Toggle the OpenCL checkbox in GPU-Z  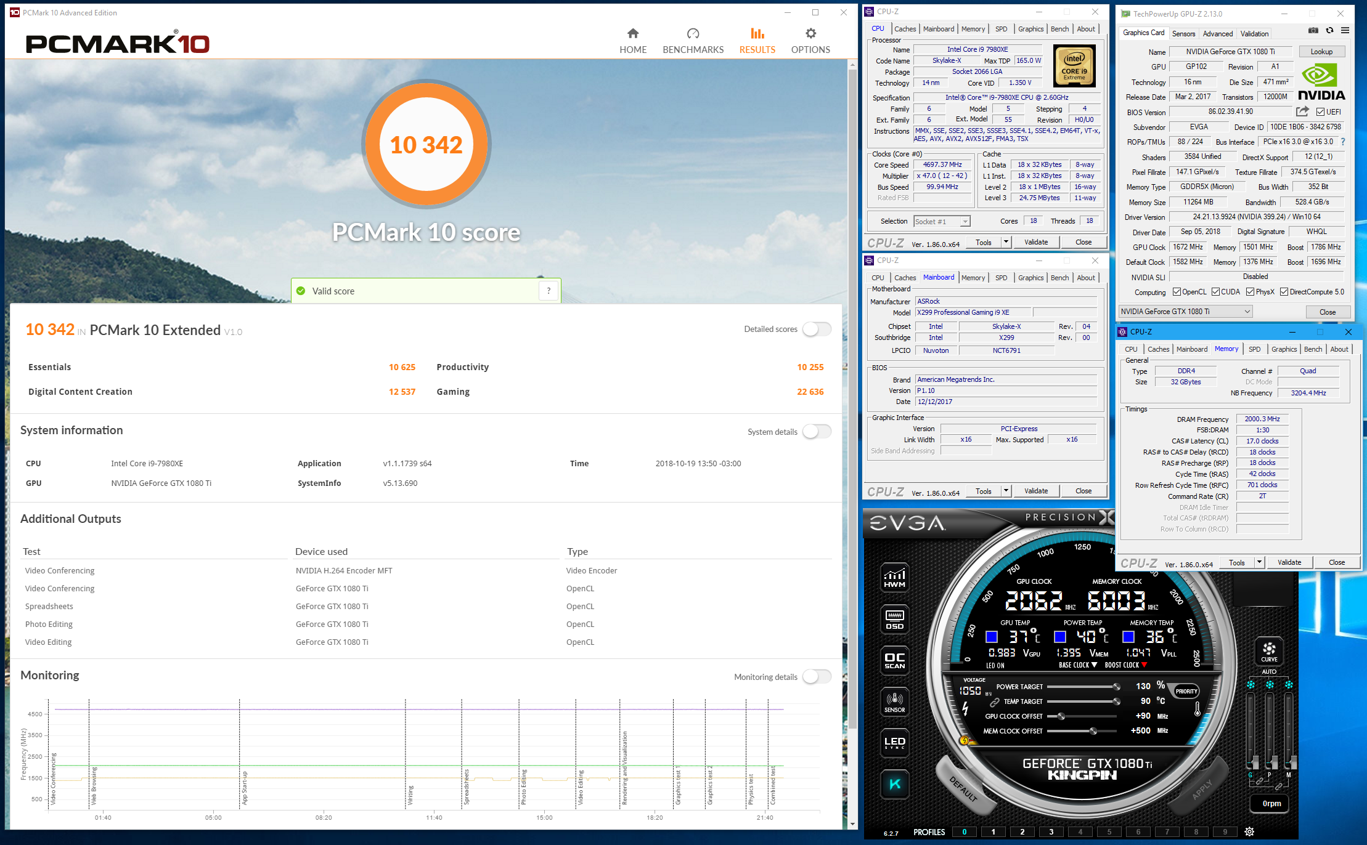coord(1177,292)
